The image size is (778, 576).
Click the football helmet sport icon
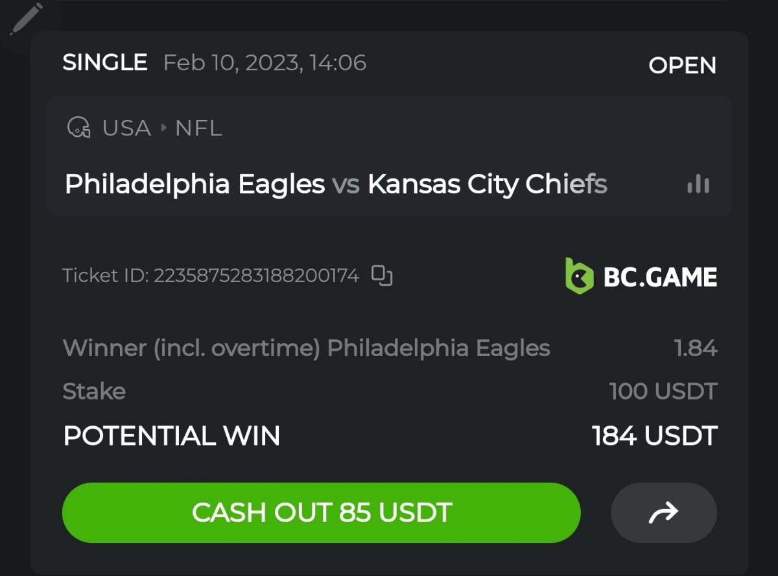[x=78, y=128]
